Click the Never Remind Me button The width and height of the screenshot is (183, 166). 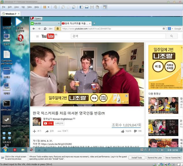coord(173,158)
